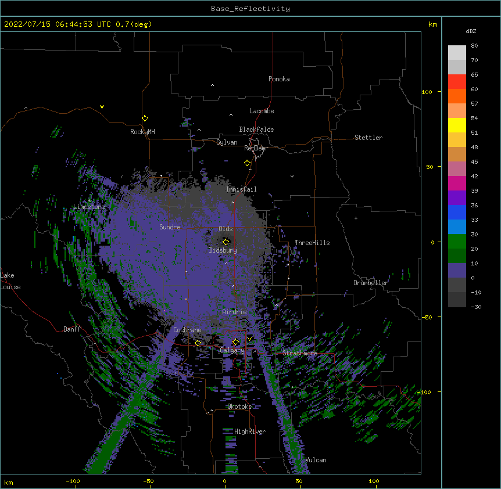Click the HighRiver label

coord(250,432)
